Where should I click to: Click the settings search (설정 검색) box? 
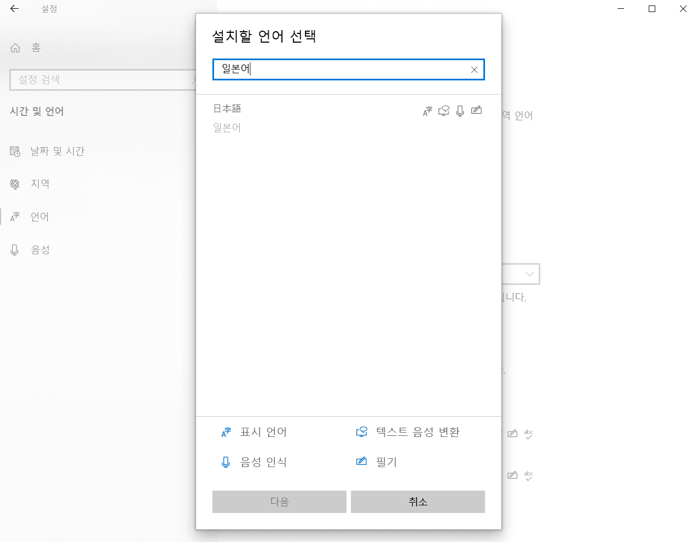101,80
